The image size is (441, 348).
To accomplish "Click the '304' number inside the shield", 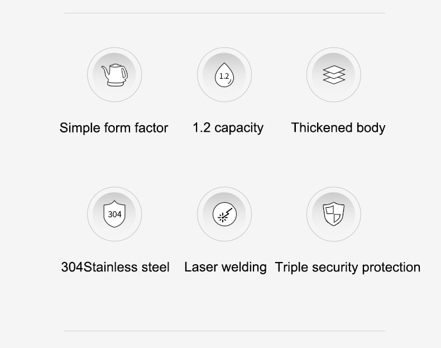I will click(115, 214).
